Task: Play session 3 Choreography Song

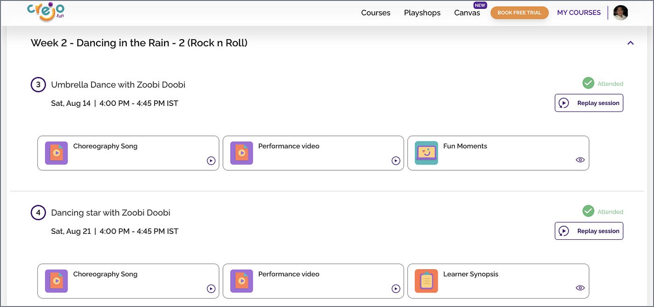Action: tap(211, 160)
